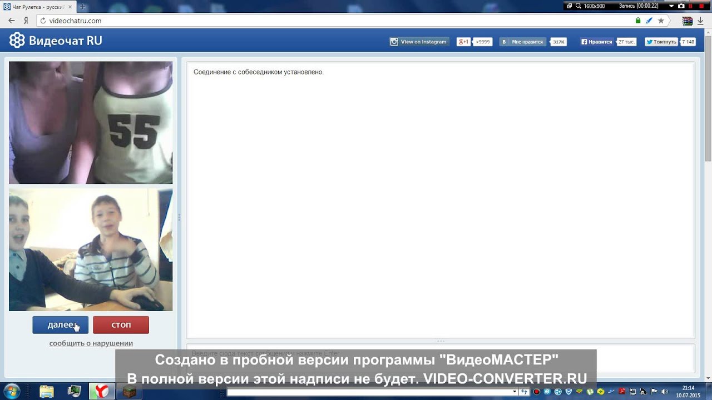Click the WinRAR extension icon
712x400 pixels.
[x=688, y=21]
